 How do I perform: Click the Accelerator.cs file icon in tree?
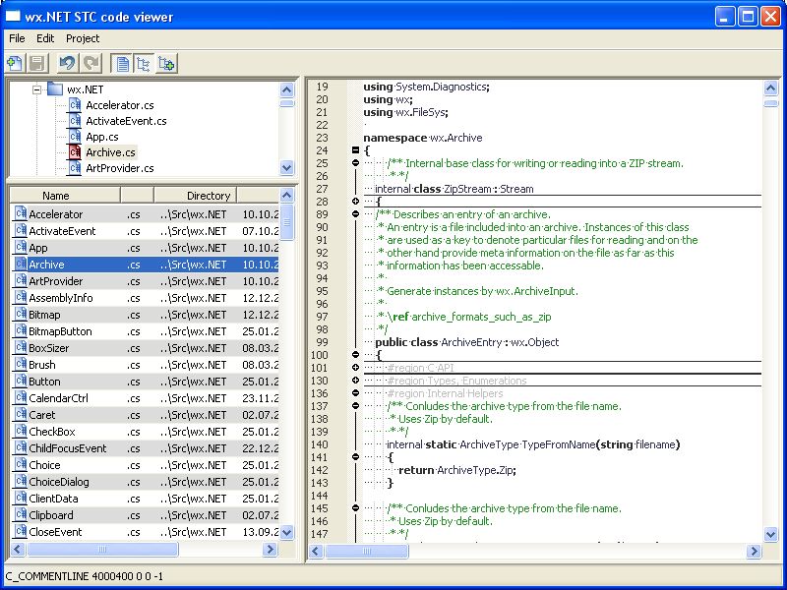[75, 105]
